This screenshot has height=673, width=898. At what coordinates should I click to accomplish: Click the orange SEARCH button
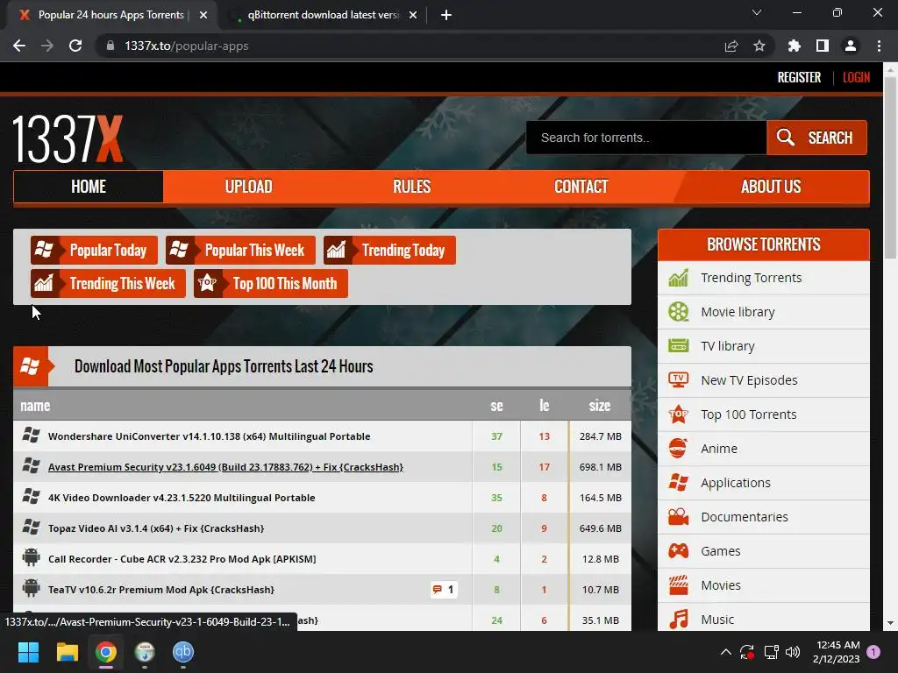point(816,138)
